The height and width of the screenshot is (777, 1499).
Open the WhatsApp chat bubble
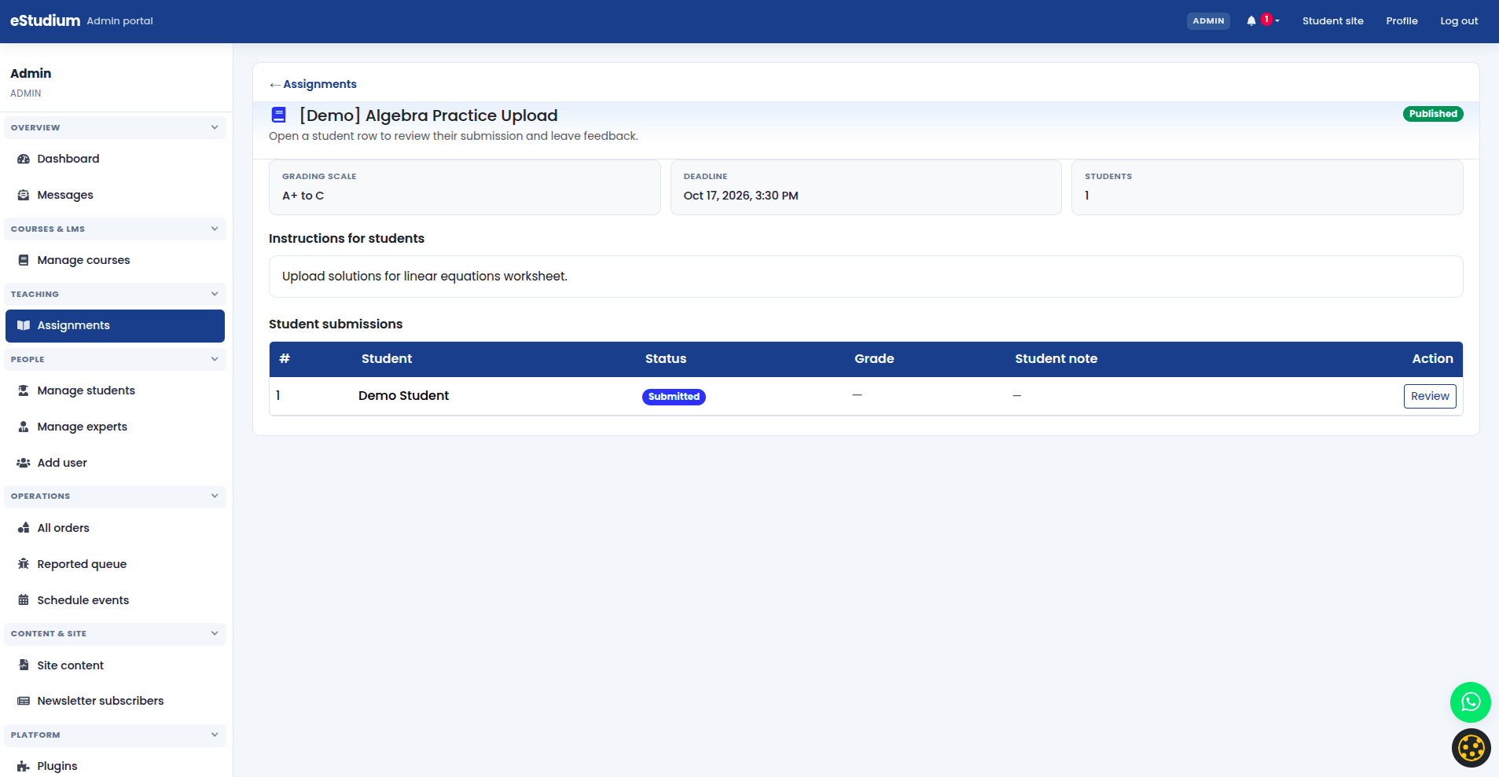tap(1471, 702)
